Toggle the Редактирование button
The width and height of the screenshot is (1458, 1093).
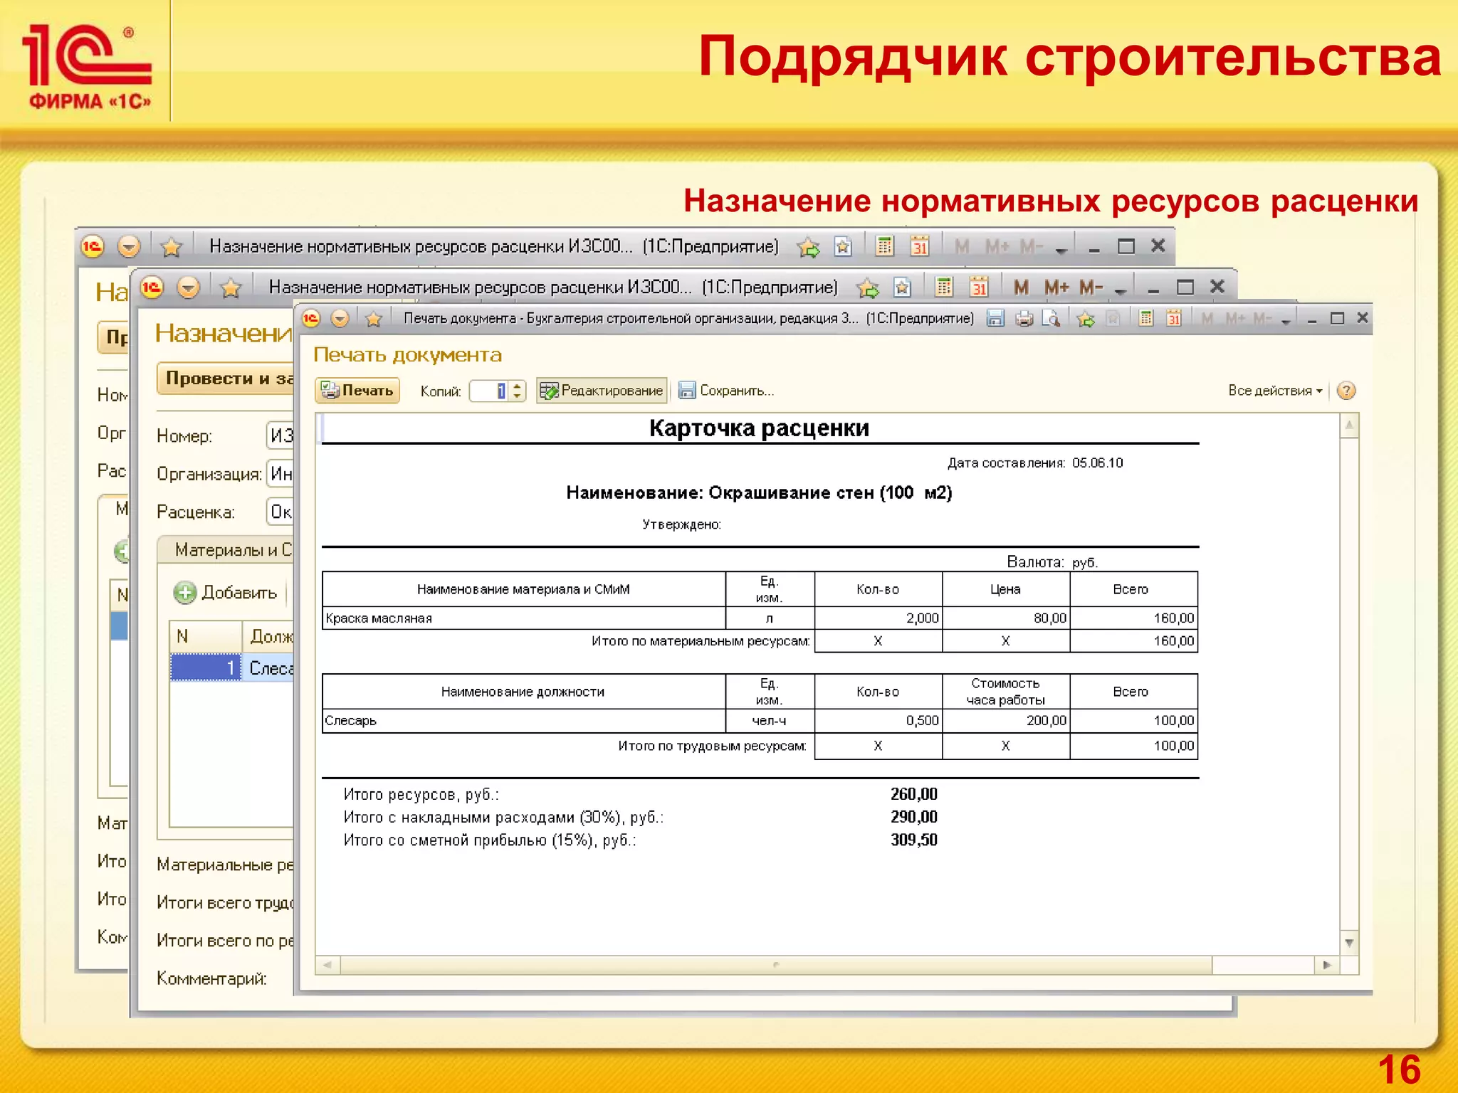click(x=602, y=390)
